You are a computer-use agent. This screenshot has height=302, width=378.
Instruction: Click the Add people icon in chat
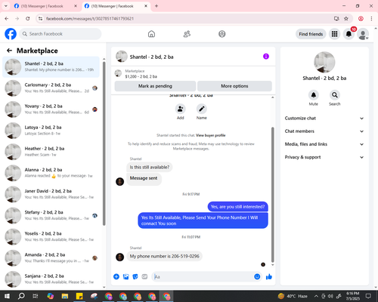(181, 109)
